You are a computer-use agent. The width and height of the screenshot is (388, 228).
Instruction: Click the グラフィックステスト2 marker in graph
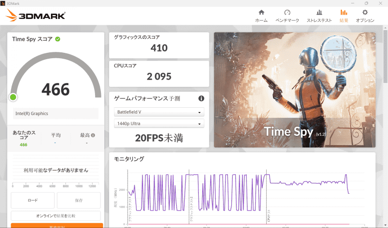[191, 209]
